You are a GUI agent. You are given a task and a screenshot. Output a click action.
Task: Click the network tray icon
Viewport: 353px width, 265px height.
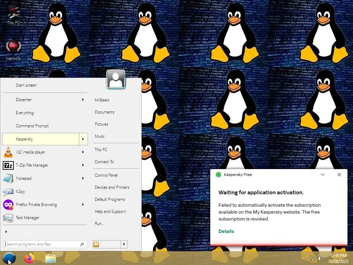point(312,258)
